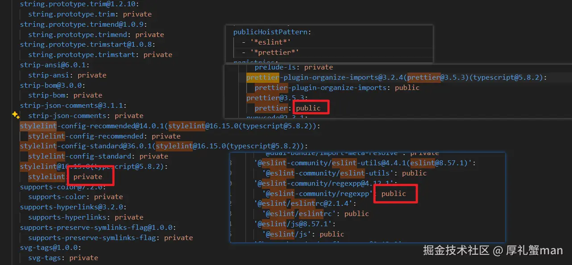Click the 'supports-color: private' entry
572x265 pixels.
(75, 197)
